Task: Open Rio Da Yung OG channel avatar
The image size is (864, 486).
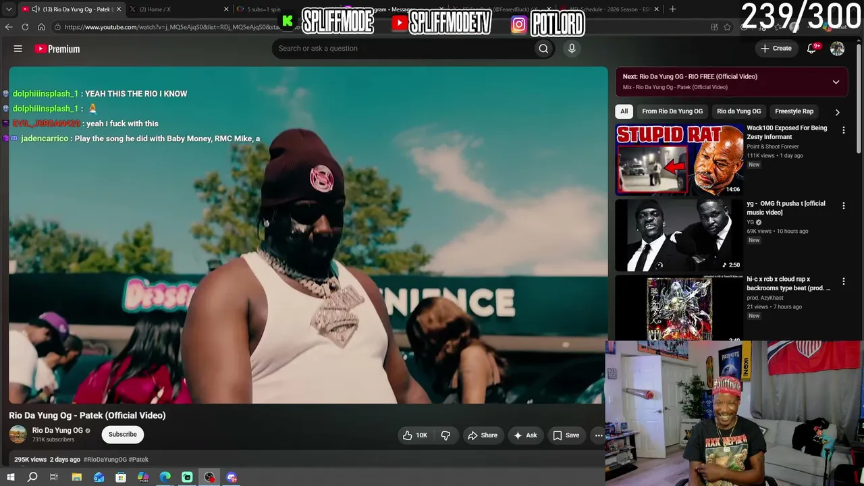Action: coord(18,435)
